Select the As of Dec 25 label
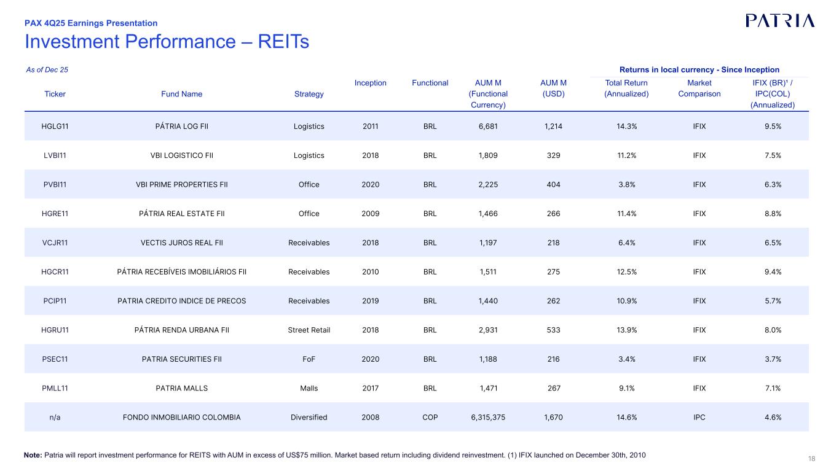The width and height of the screenshot is (839, 471). point(47,70)
